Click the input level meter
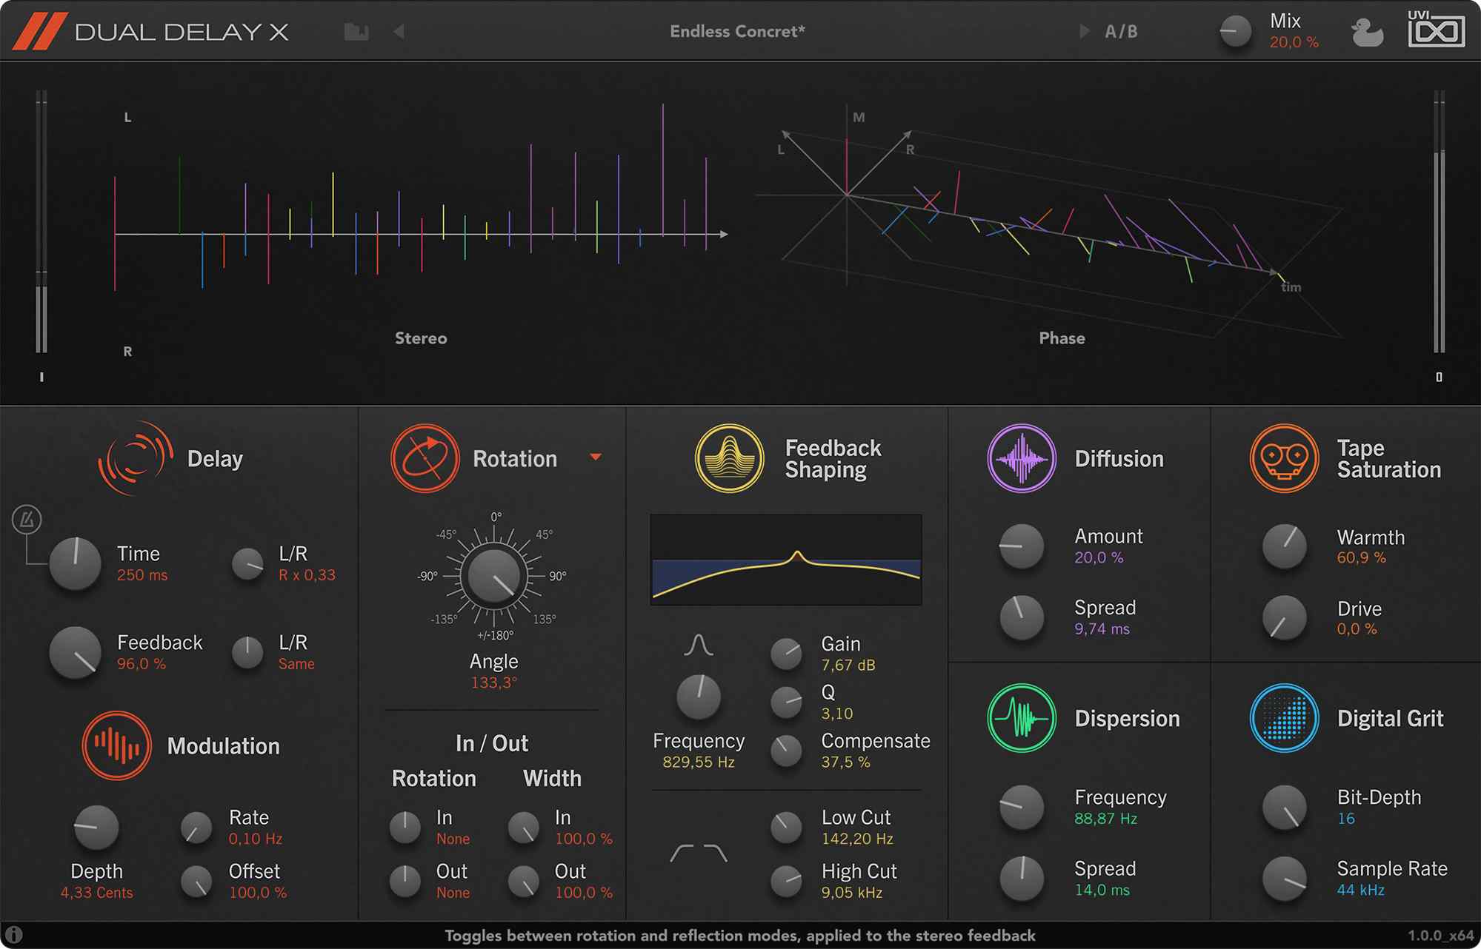The height and width of the screenshot is (949, 1481). (x=41, y=222)
